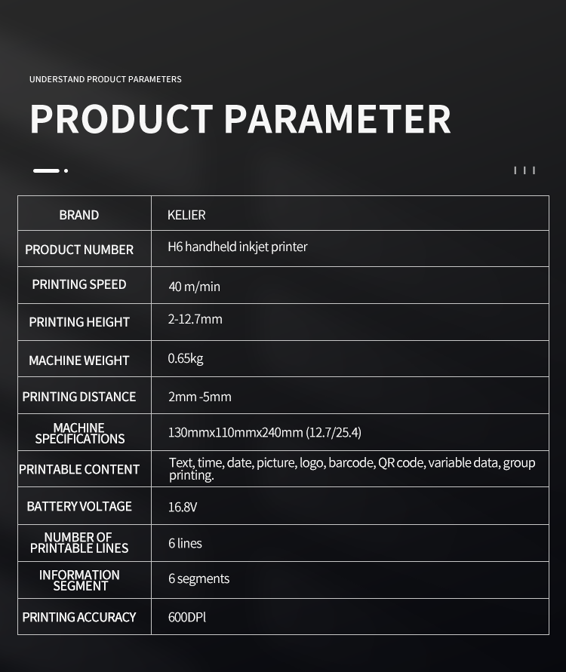This screenshot has height=672, width=566.
Task: Select the PRODUCT NUMBER label
Action: pos(79,250)
